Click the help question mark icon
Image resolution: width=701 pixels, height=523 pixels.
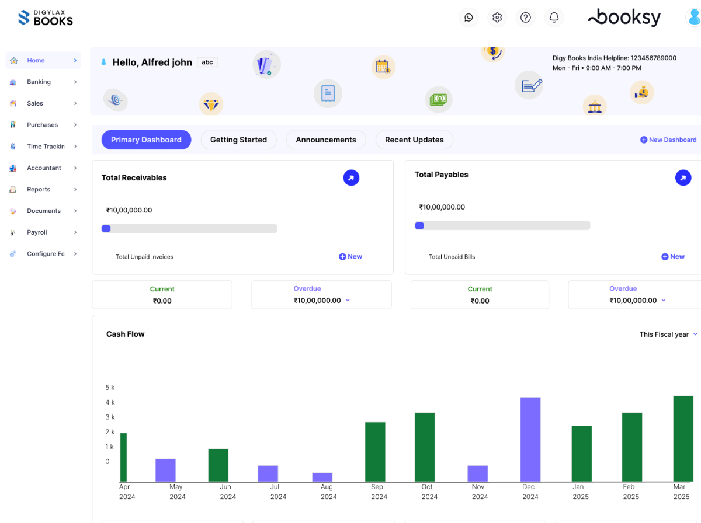pos(526,18)
